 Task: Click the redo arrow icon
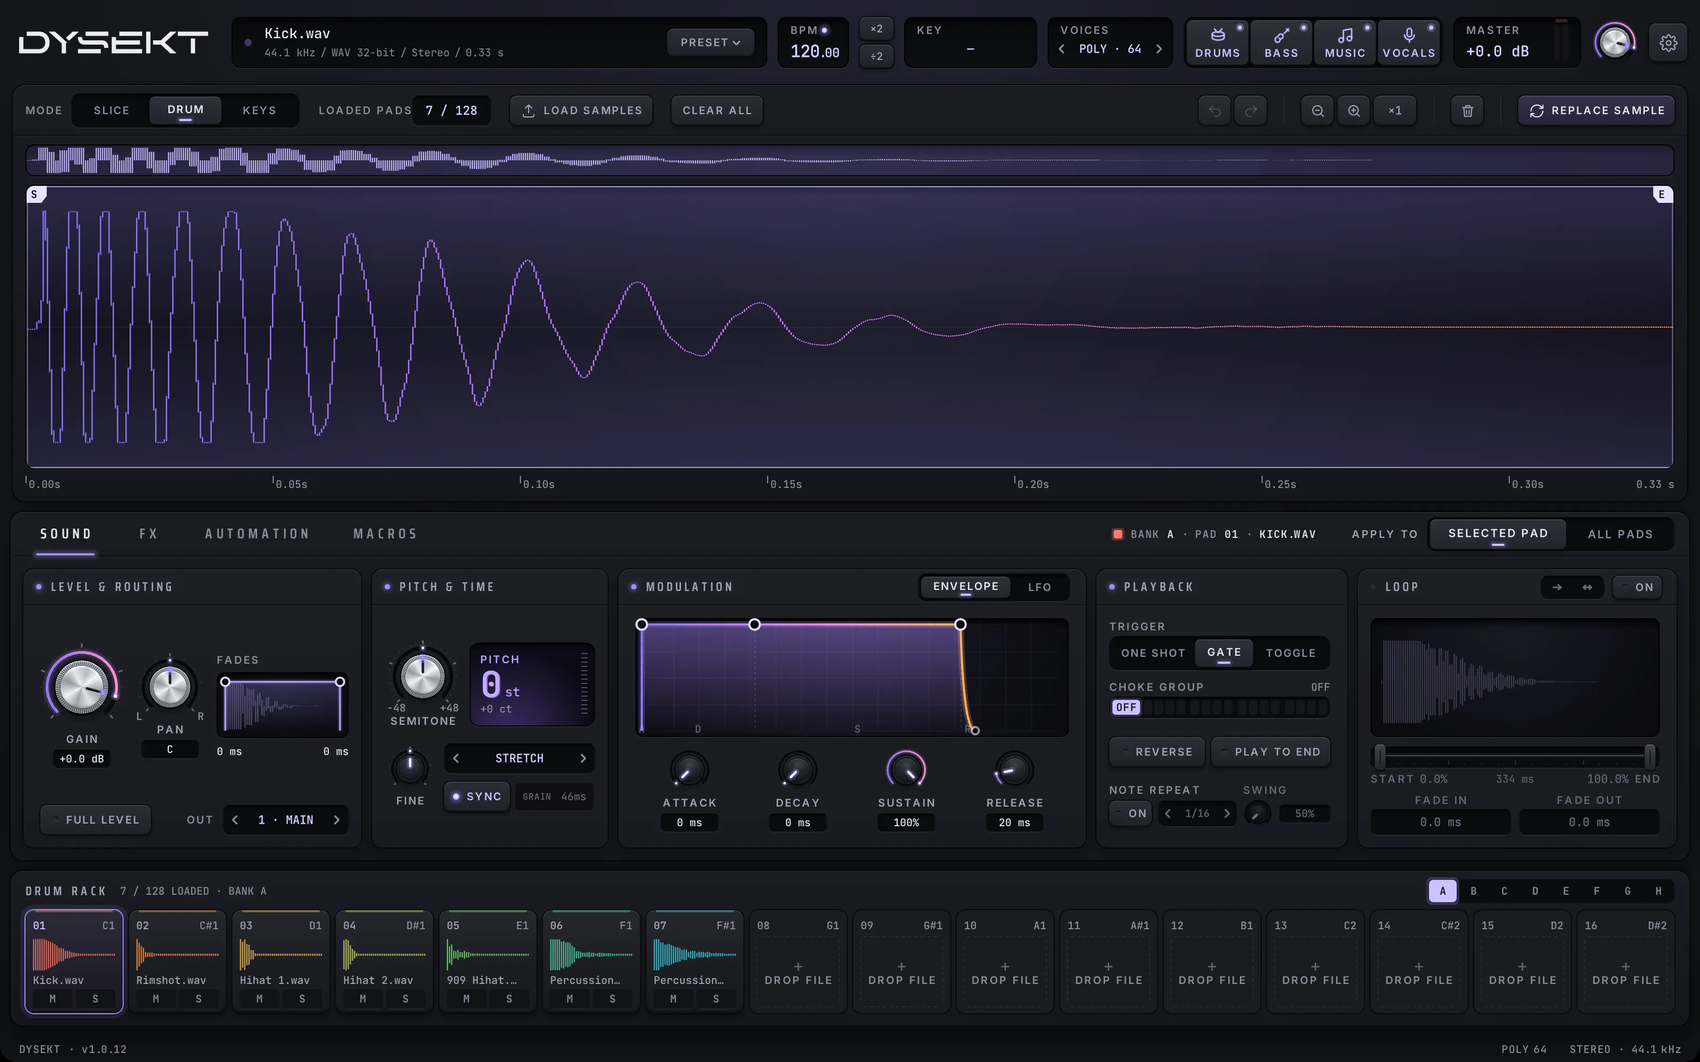tap(1251, 110)
